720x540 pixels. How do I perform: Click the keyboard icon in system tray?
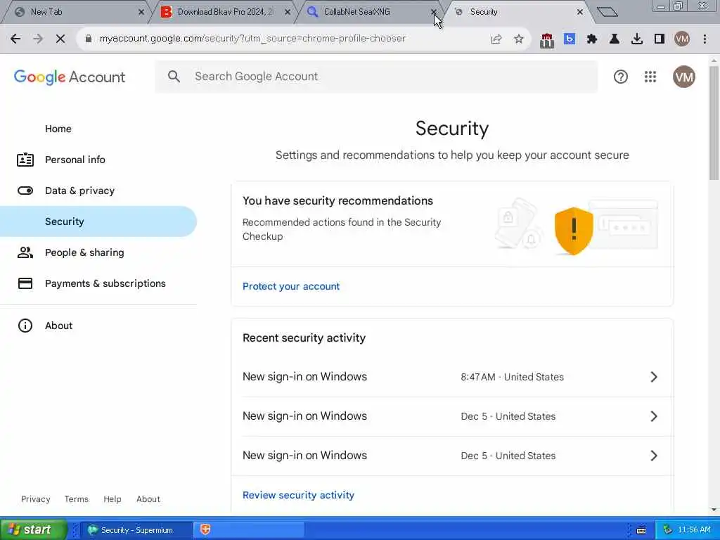641,530
